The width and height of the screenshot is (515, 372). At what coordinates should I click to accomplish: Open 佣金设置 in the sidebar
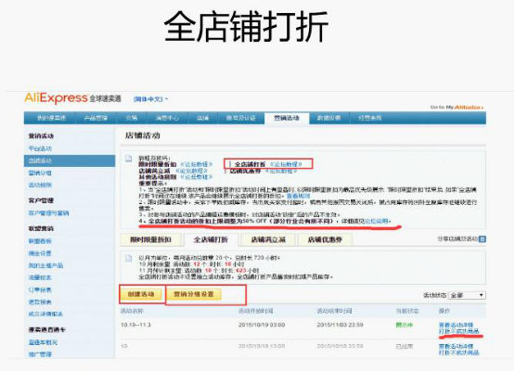40,253
